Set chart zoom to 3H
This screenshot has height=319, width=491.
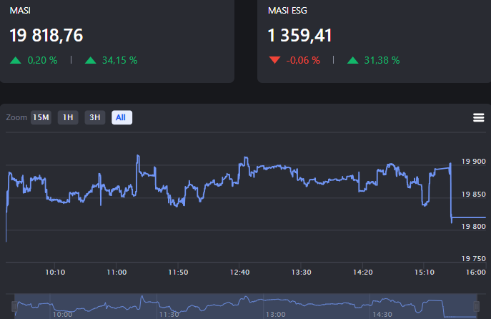pyautogui.click(x=94, y=117)
